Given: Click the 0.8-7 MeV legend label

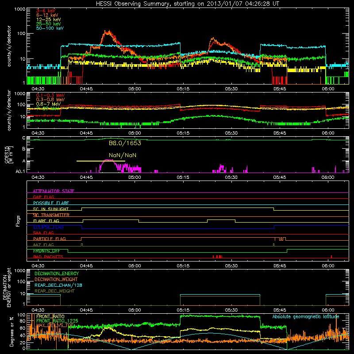Looking at the screenshot, I should coord(48,104).
